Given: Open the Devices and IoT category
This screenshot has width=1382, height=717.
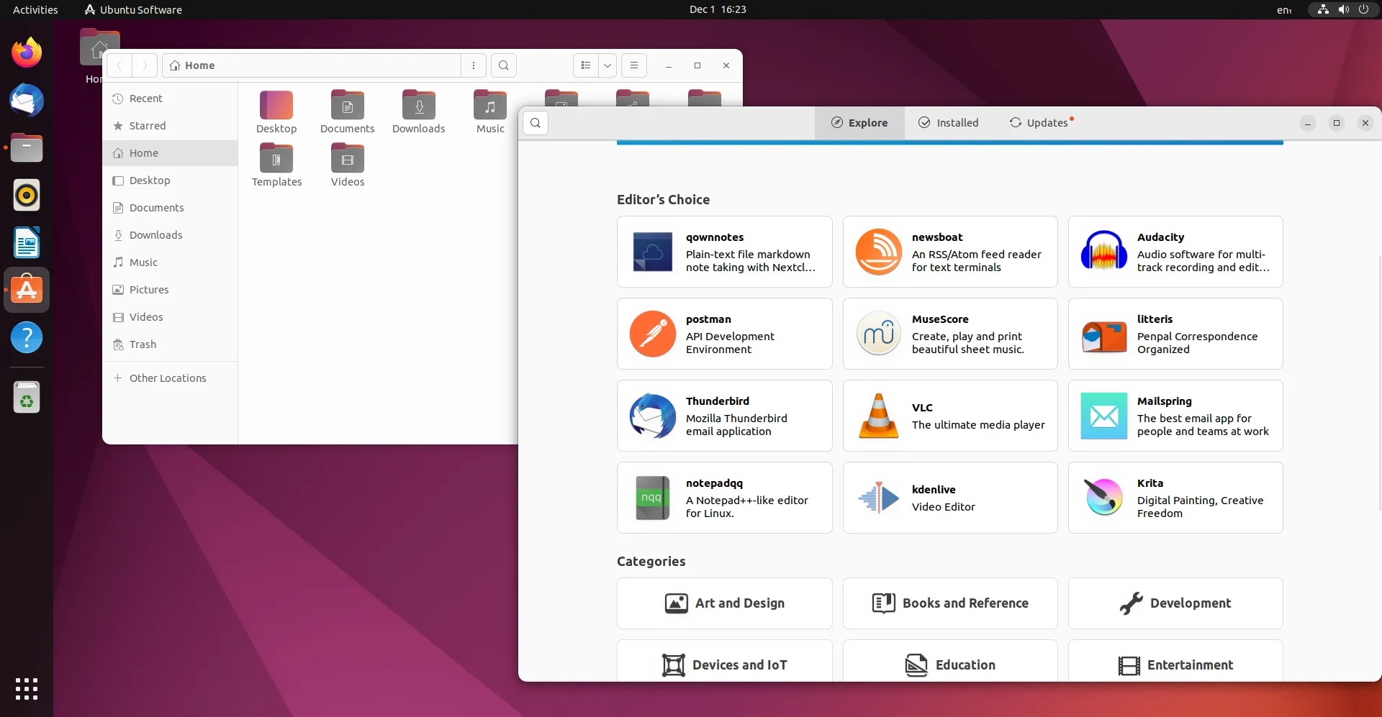Looking at the screenshot, I should pyautogui.click(x=724, y=662).
